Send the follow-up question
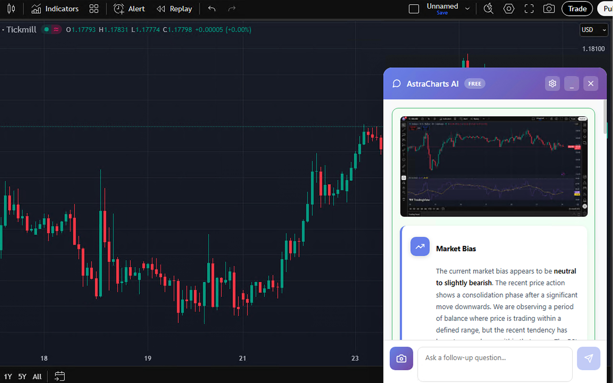The width and height of the screenshot is (613, 383). [589, 359]
